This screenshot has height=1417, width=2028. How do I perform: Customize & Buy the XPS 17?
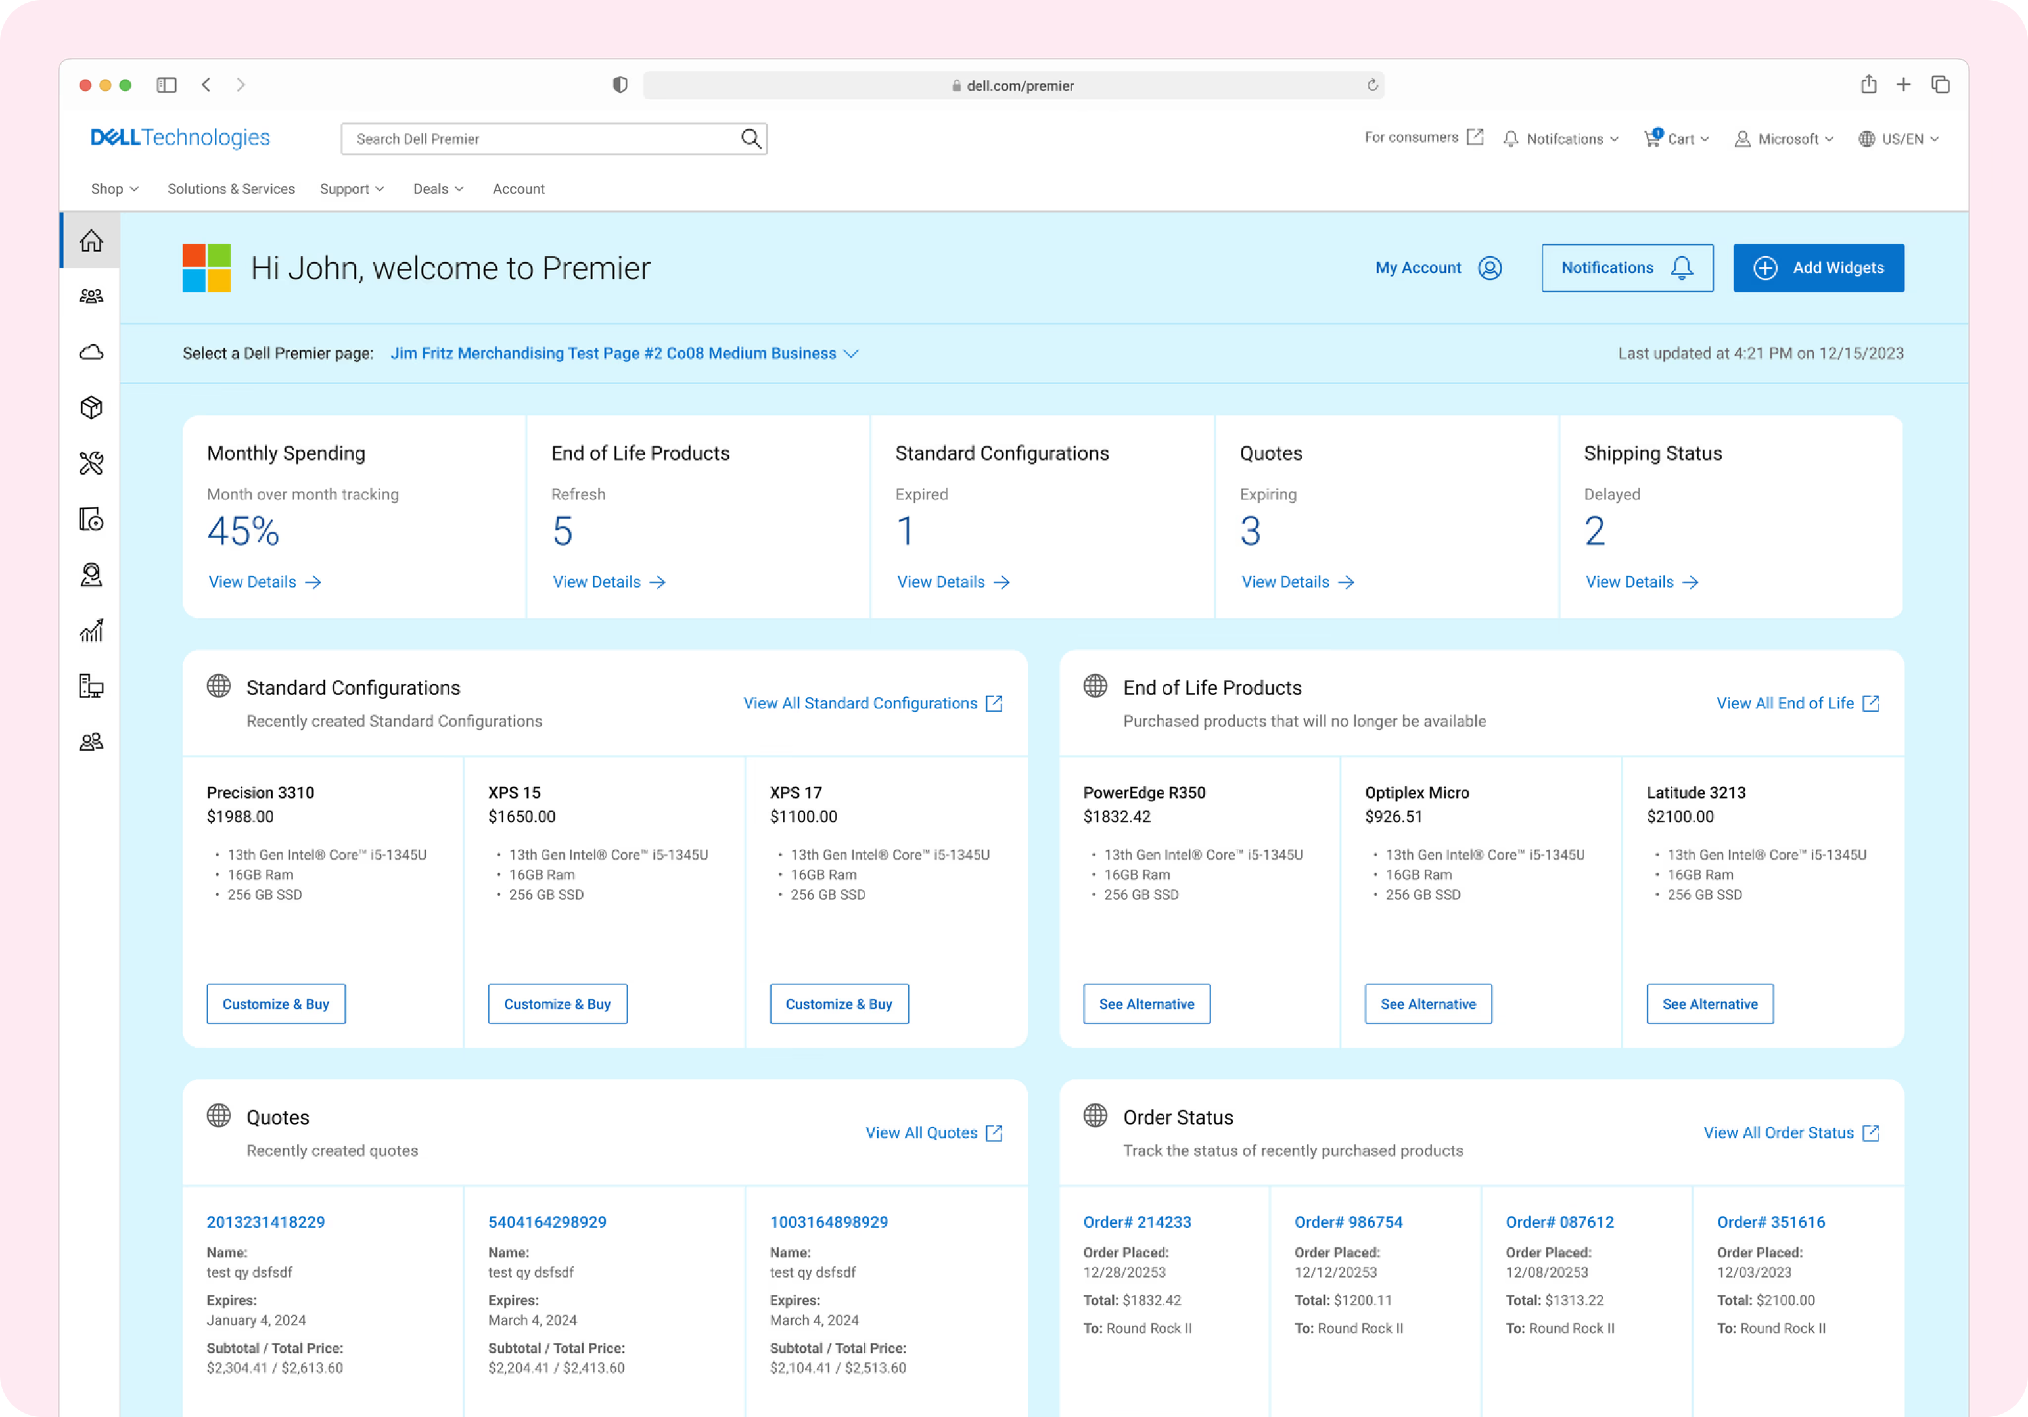click(839, 1004)
